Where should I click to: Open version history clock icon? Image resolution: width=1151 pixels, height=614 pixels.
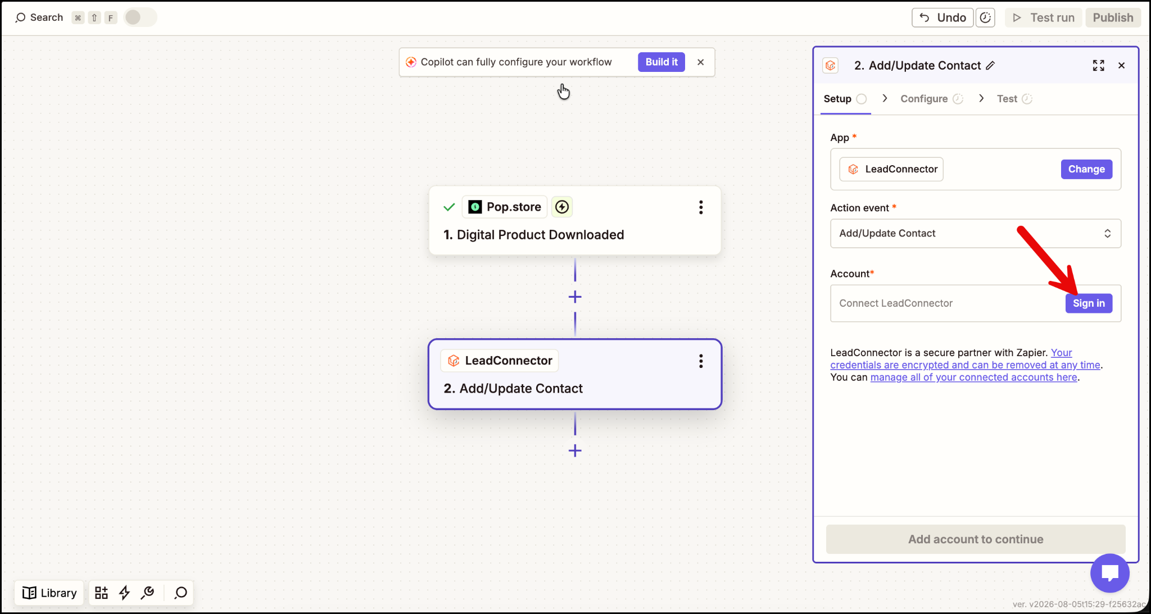tap(985, 17)
